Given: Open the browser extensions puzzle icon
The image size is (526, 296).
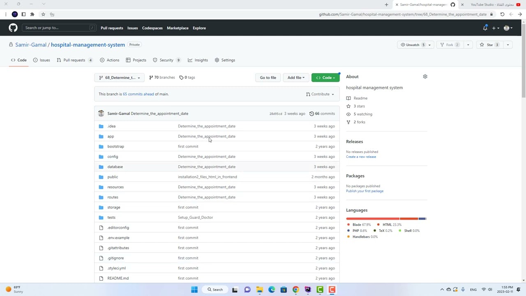Looking at the screenshot, I should [32, 14].
